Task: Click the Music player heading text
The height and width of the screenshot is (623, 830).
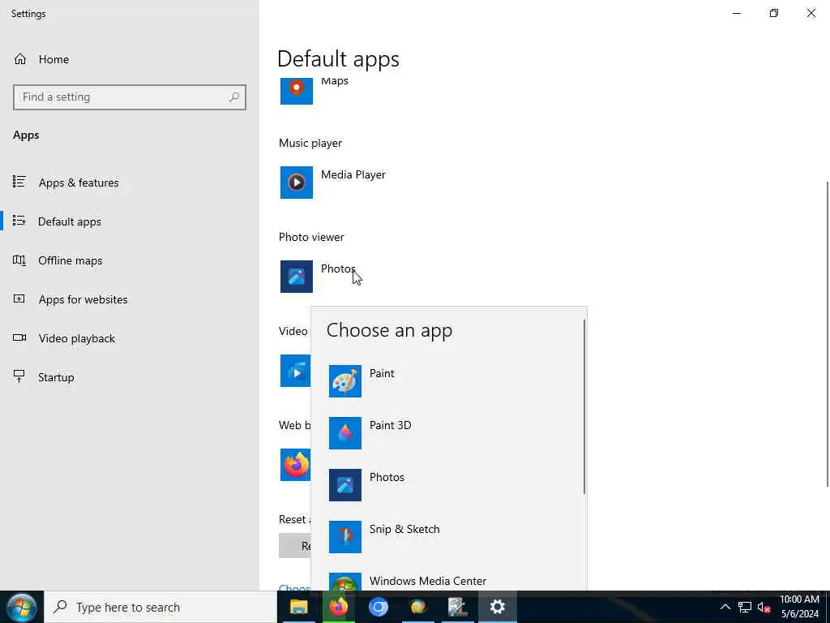Action: [310, 143]
